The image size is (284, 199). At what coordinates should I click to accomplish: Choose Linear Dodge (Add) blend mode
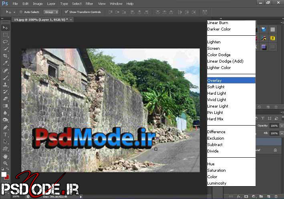[x=231, y=61]
